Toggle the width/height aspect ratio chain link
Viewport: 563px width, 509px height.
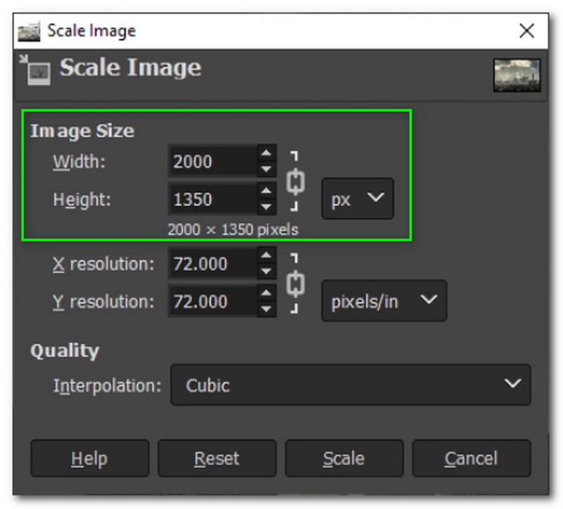(296, 181)
